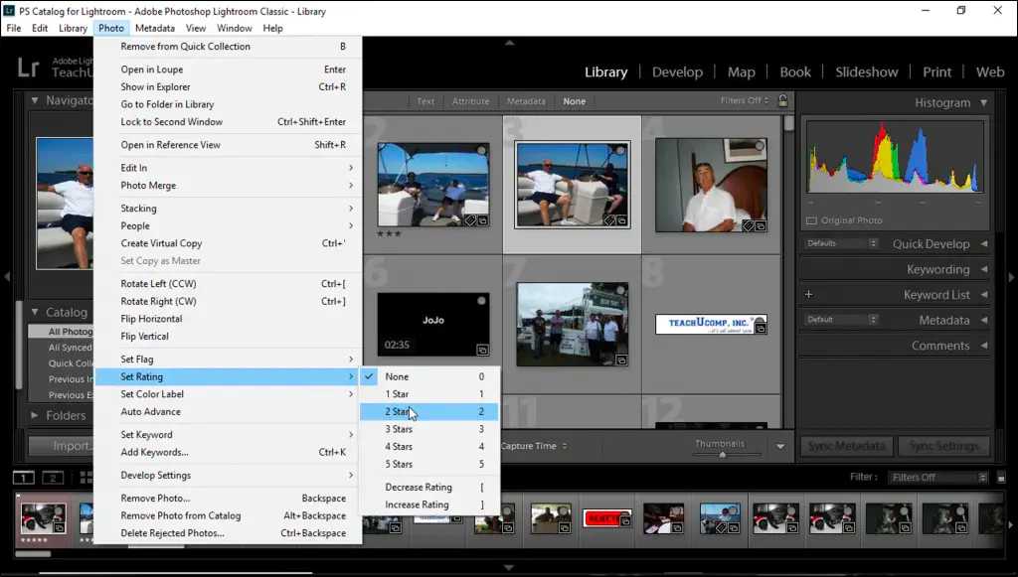Click the toolbar options triangle beside Thumbnails
The width and height of the screenshot is (1018, 577).
coord(780,447)
